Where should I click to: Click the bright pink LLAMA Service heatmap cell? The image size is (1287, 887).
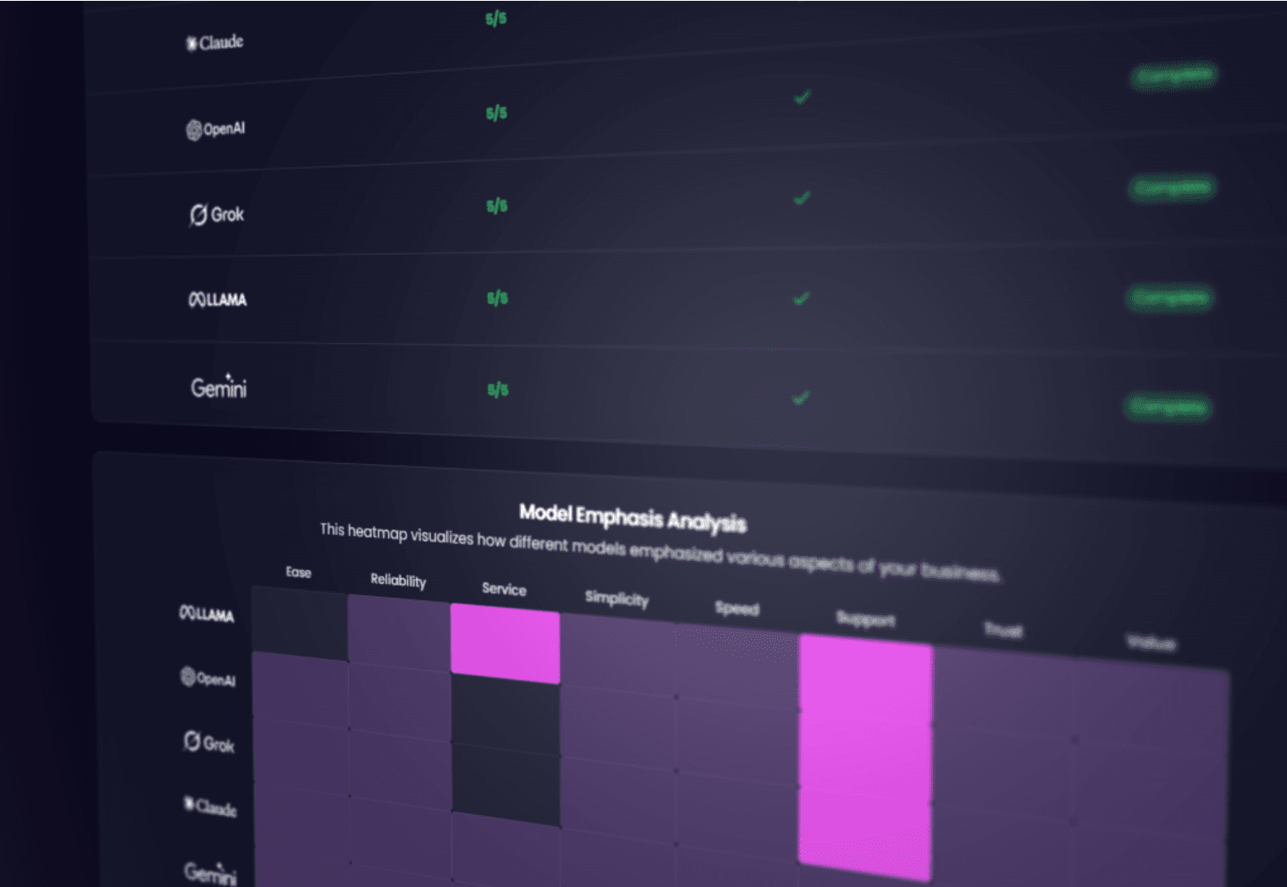point(505,643)
